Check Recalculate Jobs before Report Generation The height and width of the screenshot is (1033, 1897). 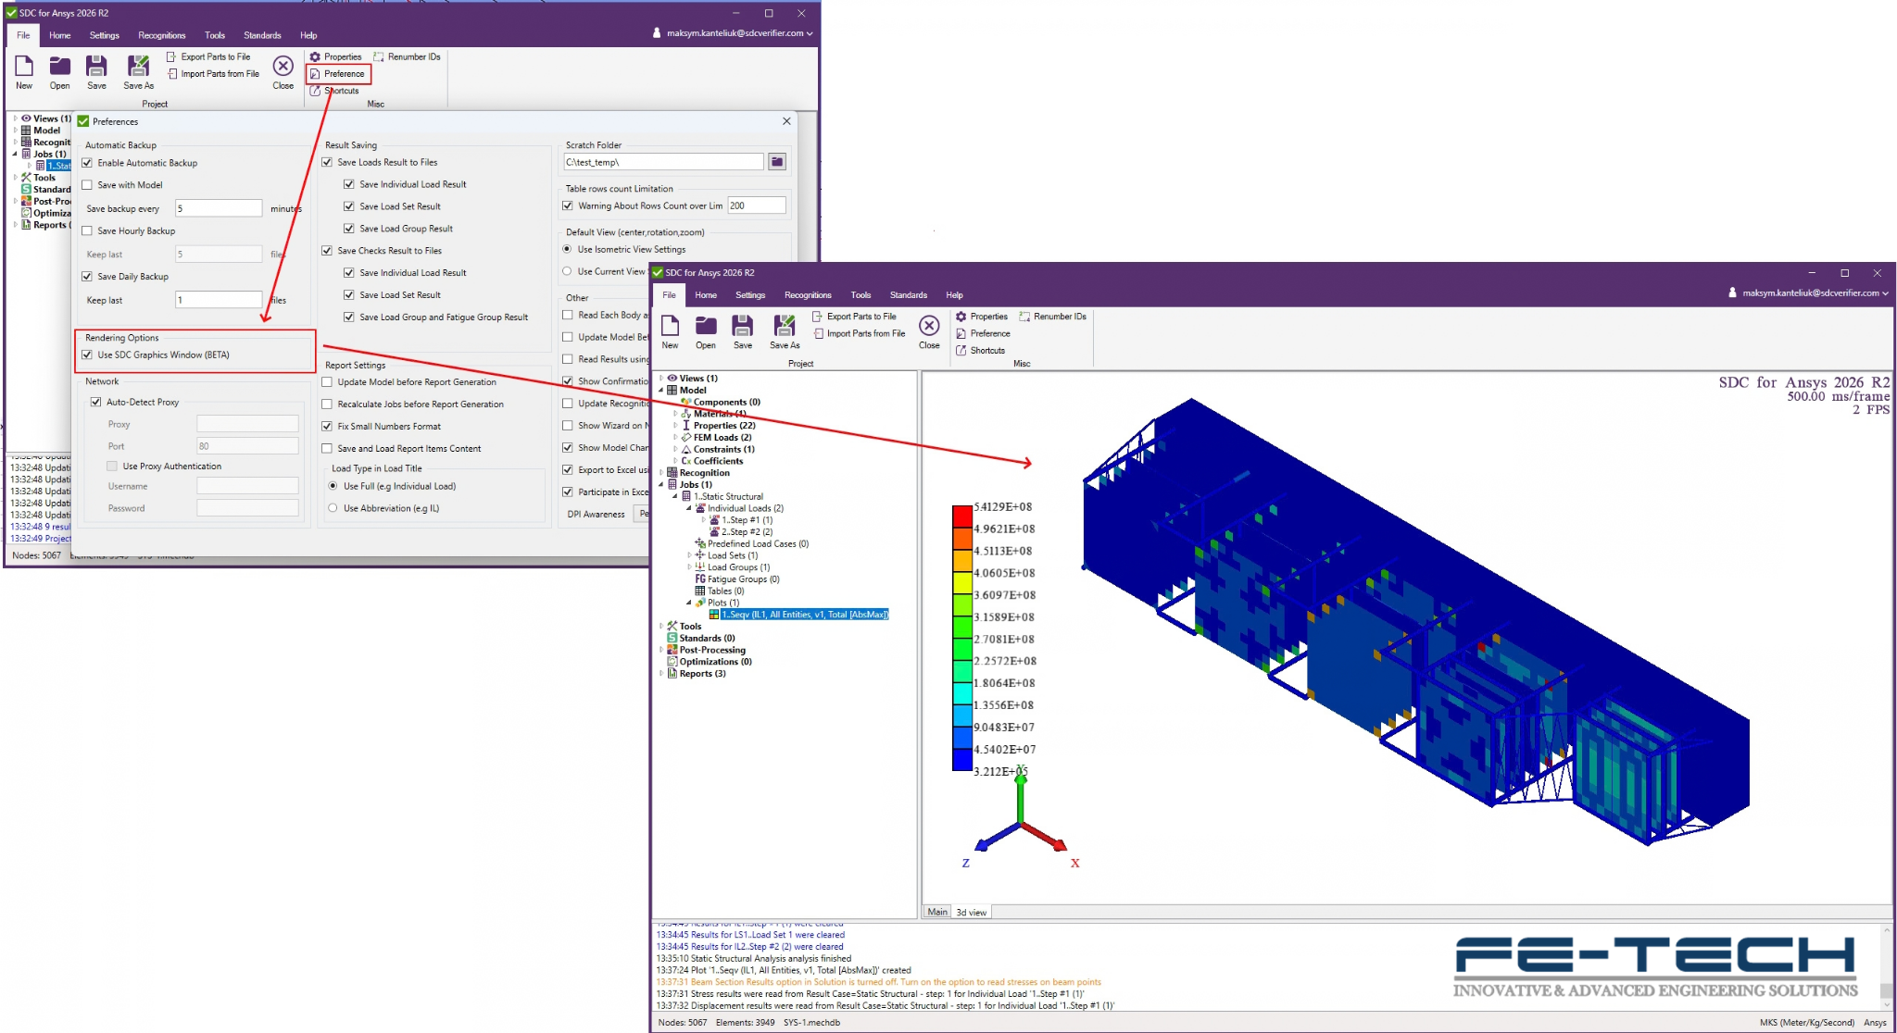point(327,404)
